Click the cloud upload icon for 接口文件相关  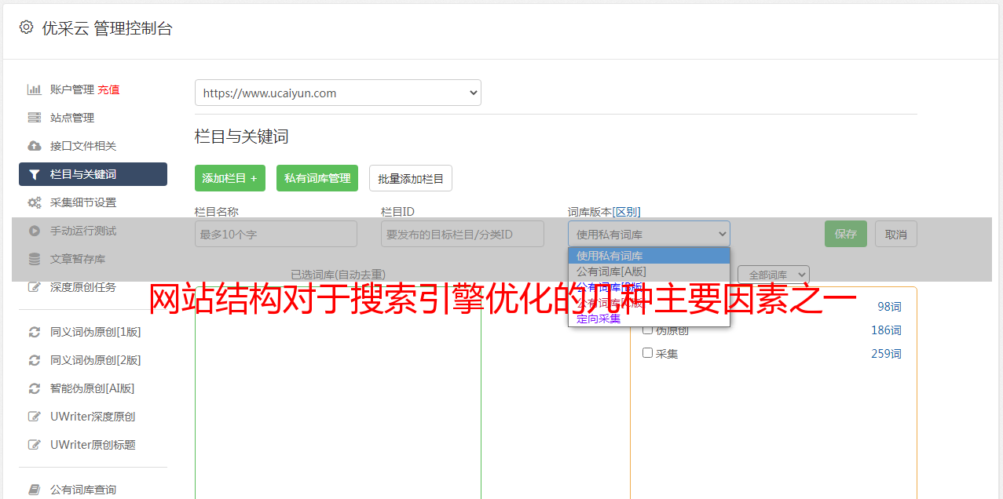35,146
